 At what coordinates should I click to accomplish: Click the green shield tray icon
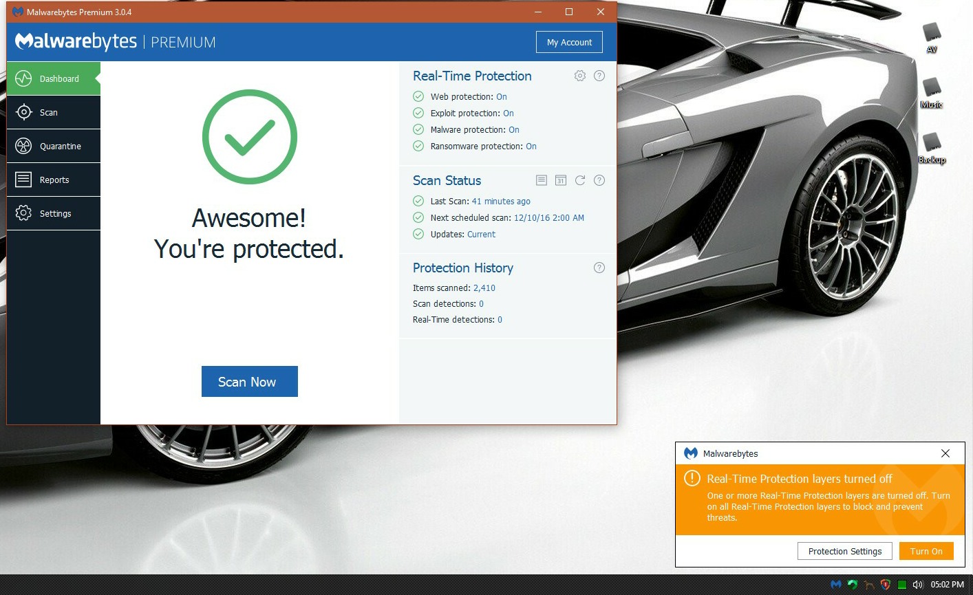coord(853,585)
